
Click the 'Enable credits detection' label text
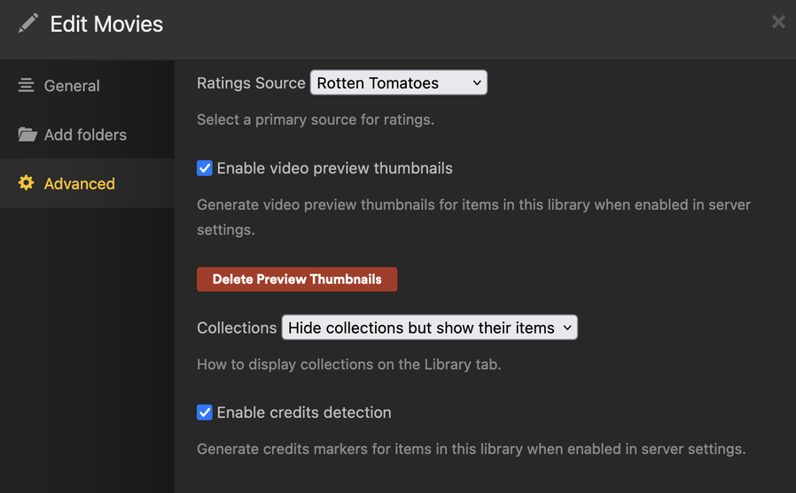[303, 412]
